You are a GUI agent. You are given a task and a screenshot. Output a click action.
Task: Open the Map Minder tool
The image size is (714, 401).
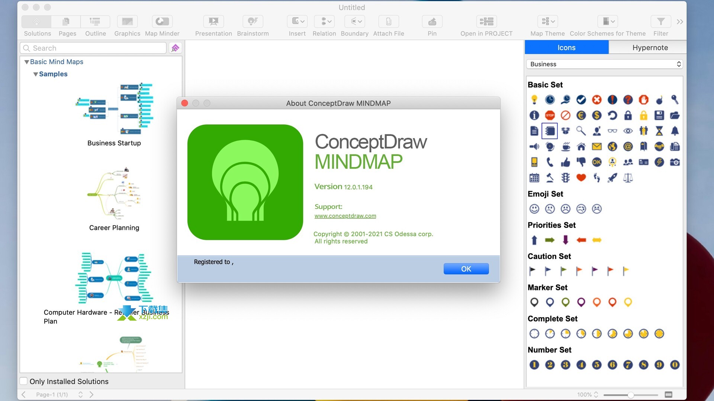pyautogui.click(x=162, y=22)
